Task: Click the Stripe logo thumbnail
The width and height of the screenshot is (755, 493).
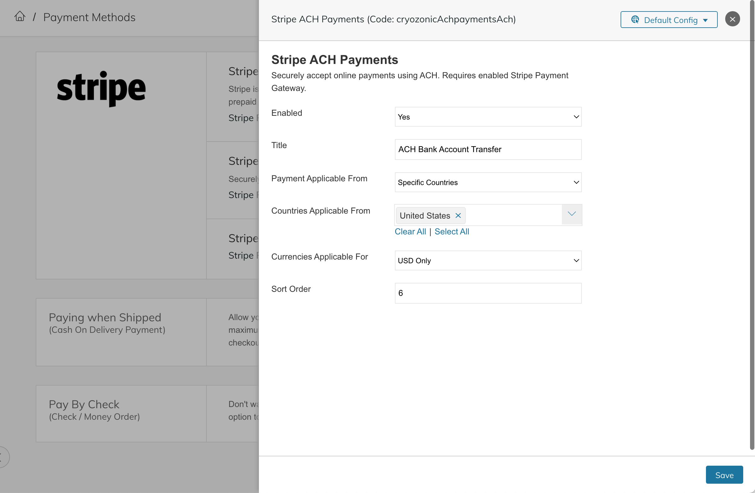Action: (x=101, y=89)
